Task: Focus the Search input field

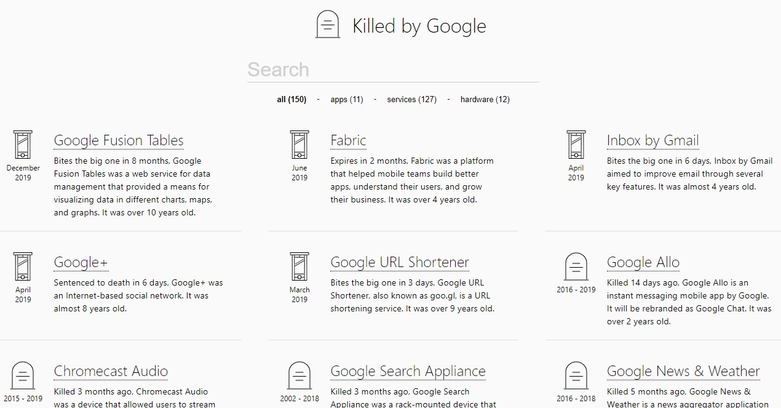Action: [393, 70]
